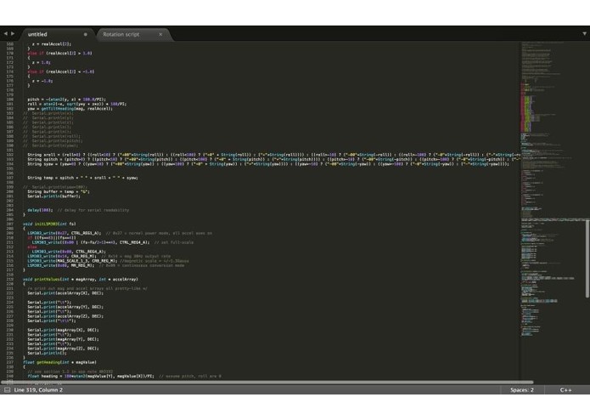The image size is (590, 420).
Task: Click 'LSM303_write(0x14, CRA_REG_M);' line
Action: tap(62, 256)
